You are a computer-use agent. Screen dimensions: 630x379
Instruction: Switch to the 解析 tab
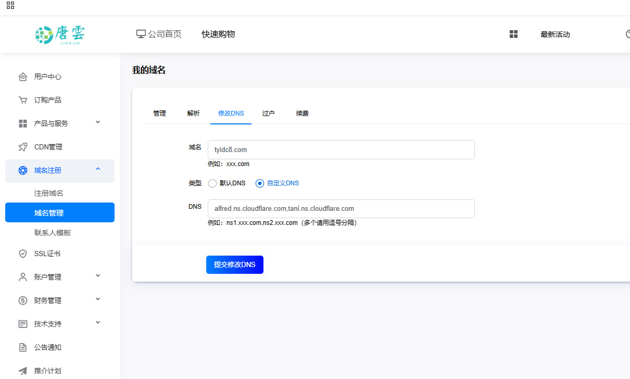click(193, 113)
